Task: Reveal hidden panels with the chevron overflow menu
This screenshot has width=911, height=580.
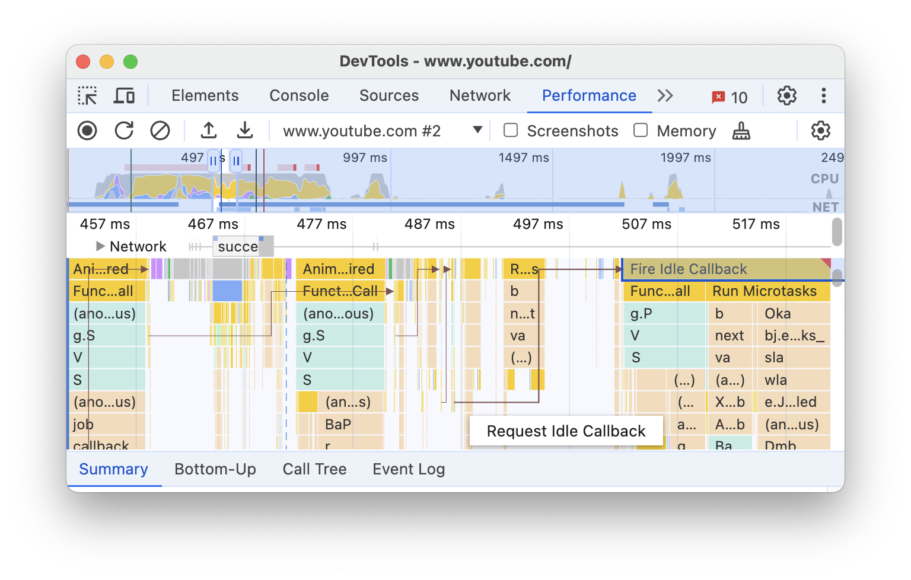Action: pos(665,95)
